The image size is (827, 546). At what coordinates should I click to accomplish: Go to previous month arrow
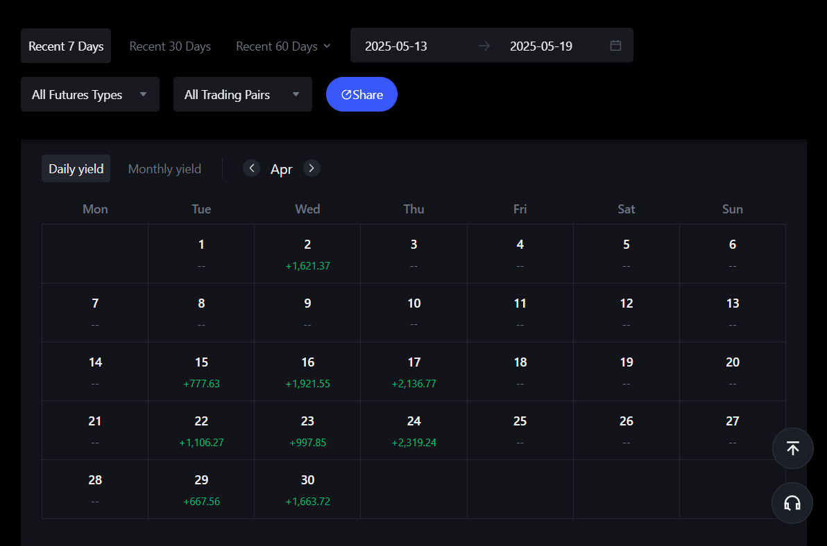[x=252, y=168]
